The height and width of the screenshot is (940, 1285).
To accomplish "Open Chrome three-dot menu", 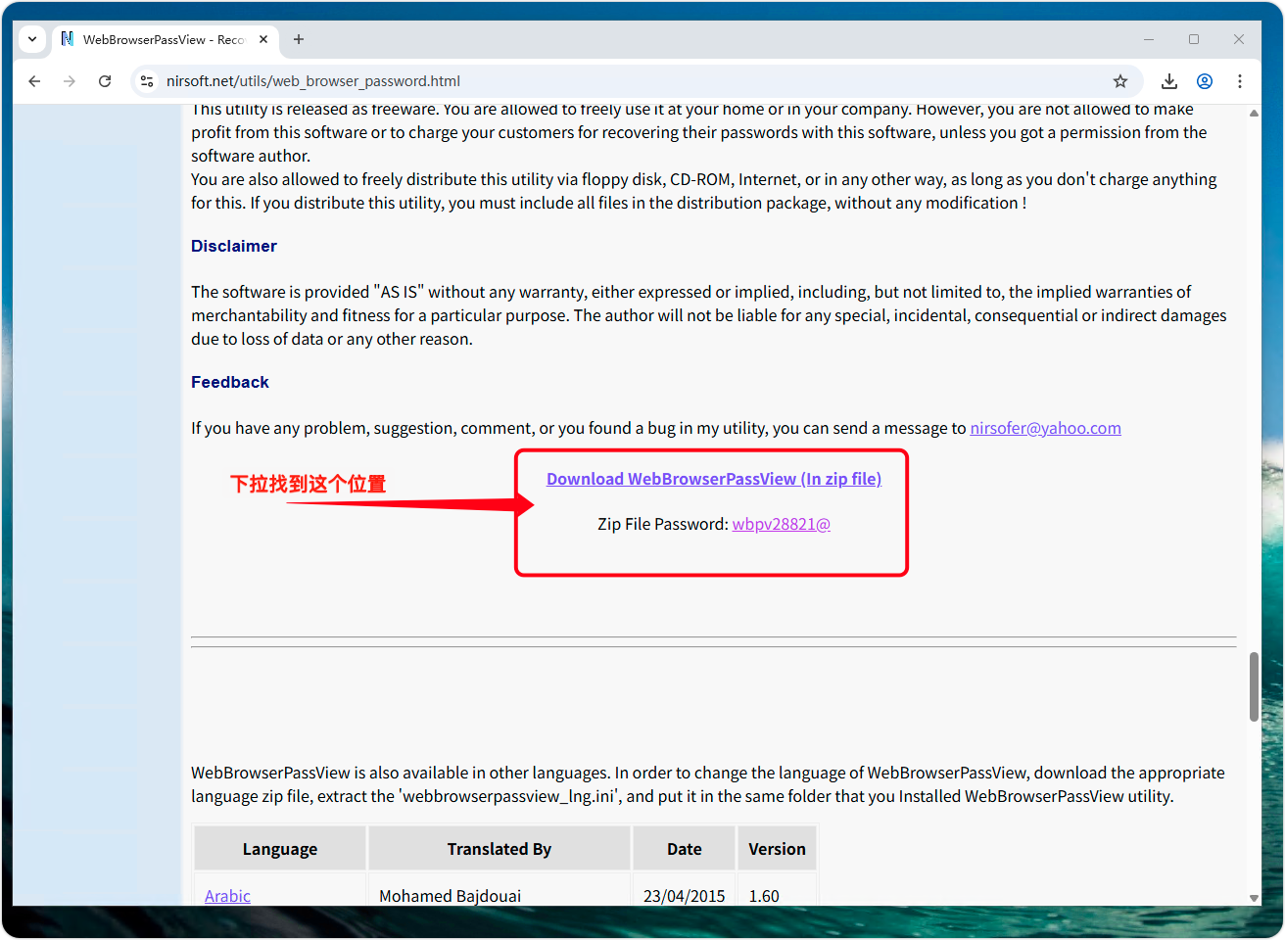I will pos(1240,81).
